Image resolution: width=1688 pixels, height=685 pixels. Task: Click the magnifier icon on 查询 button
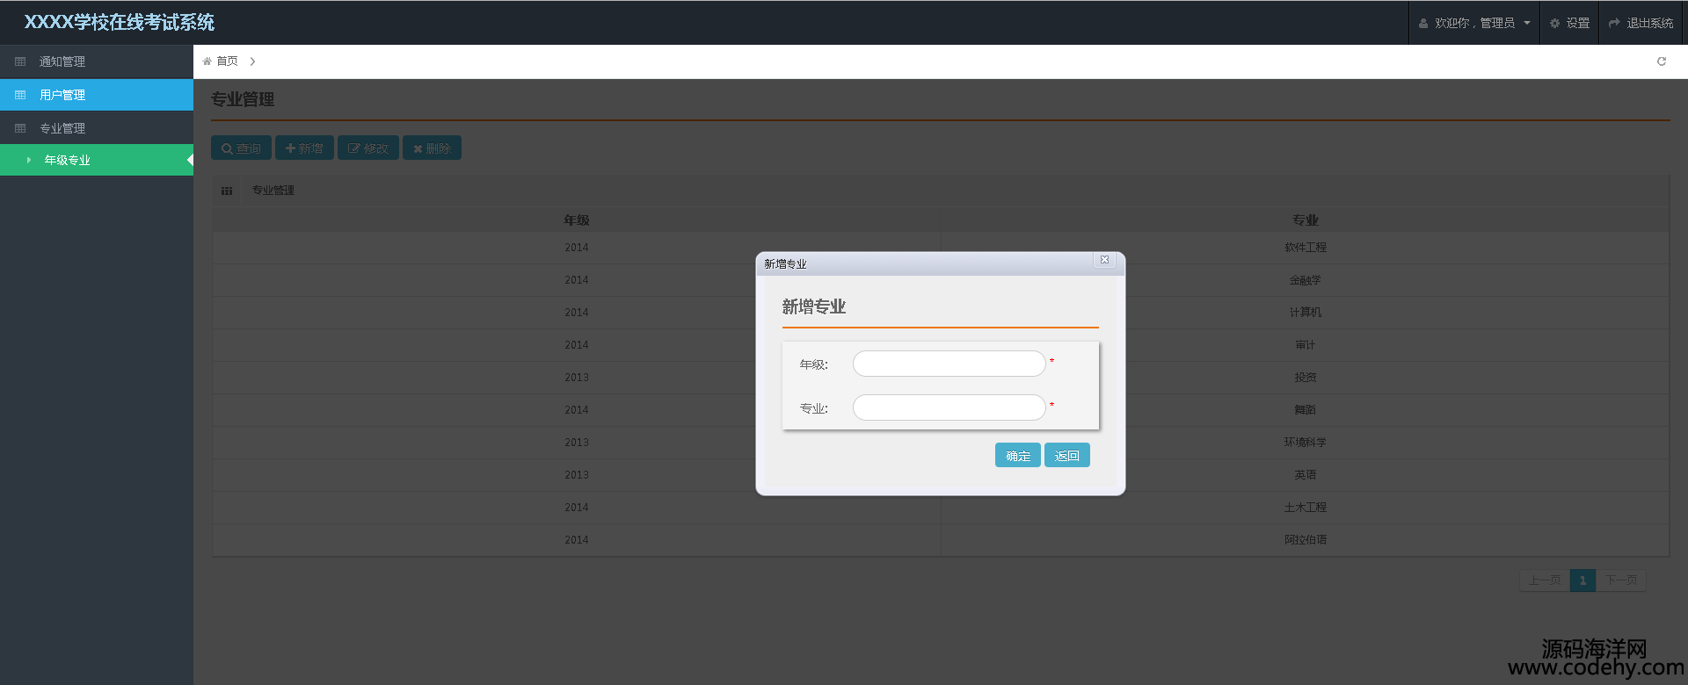pos(227,148)
